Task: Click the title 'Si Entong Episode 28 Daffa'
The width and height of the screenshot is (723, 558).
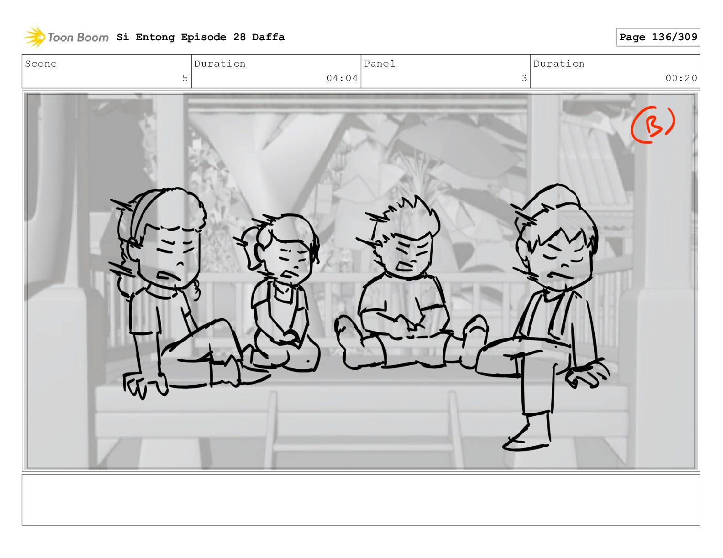Action: pos(200,37)
